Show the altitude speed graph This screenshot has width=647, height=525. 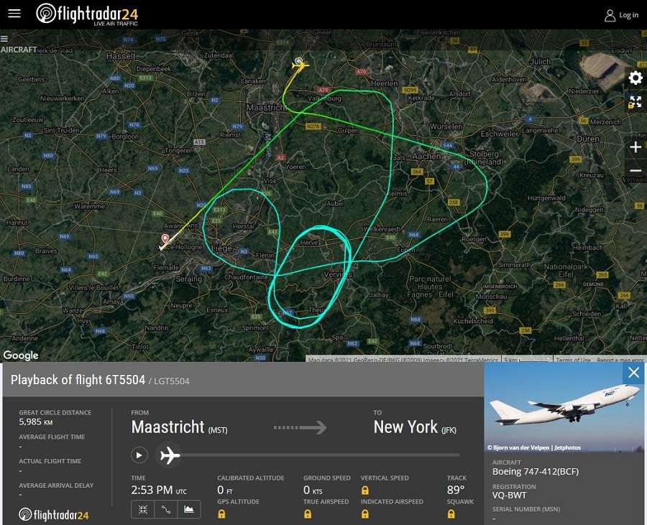pyautogui.click(x=189, y=509)
